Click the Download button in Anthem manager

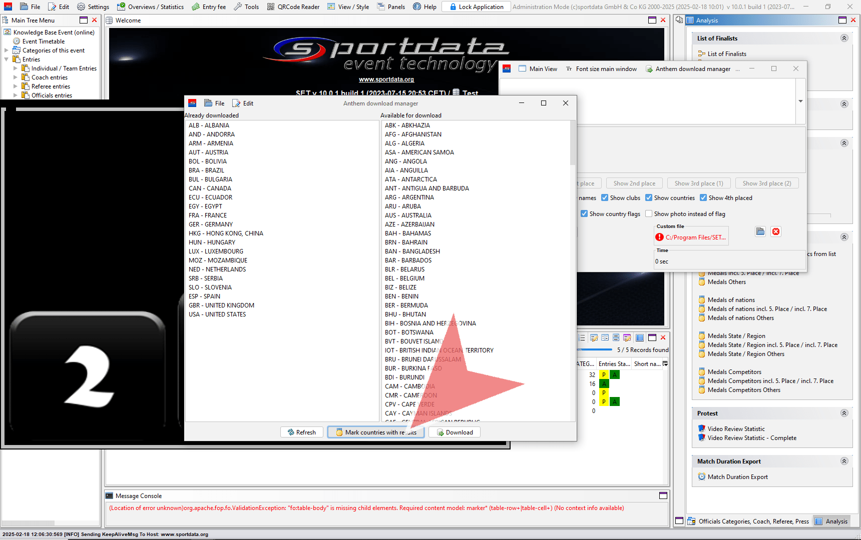[x=454, y=432]
